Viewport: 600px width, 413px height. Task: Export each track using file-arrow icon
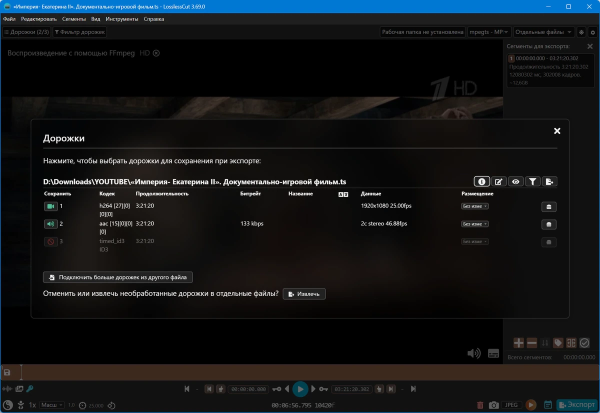[x=549, y=181]
